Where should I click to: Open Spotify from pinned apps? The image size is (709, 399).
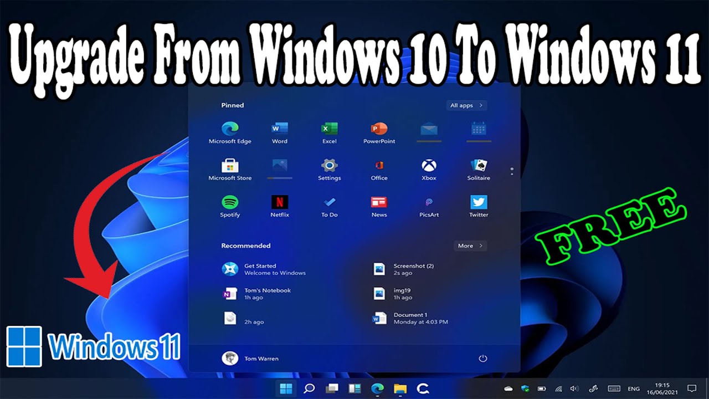pyautogui.click(x=230, y=206)
